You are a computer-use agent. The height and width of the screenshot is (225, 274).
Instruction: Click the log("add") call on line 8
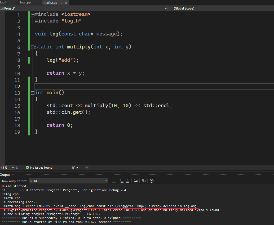click(x=63, y=60)
